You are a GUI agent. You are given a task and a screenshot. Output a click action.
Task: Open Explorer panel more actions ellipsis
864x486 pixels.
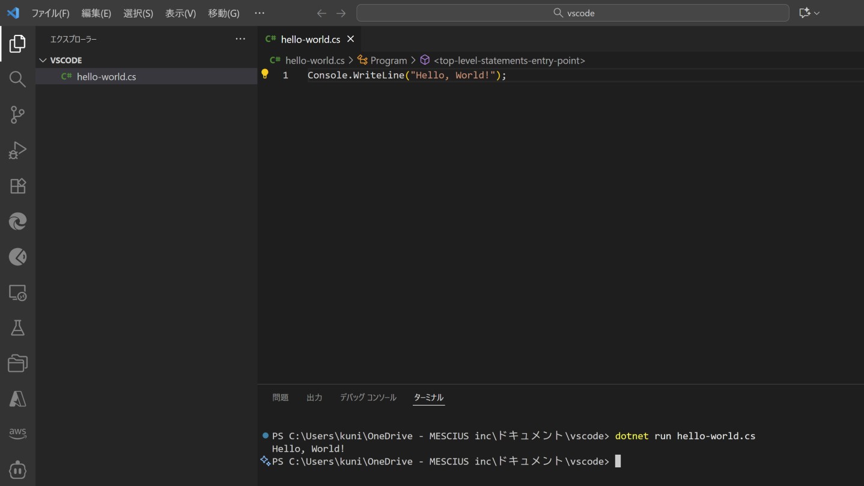pos(240,39)
